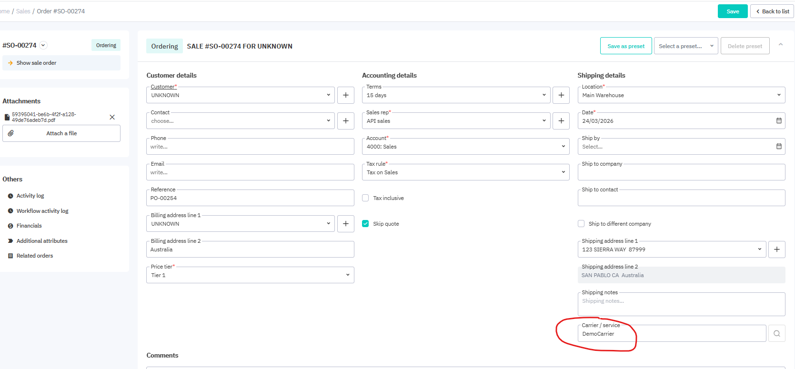Open Related orders section
795x369 pixels.
(x=35, y=256)
